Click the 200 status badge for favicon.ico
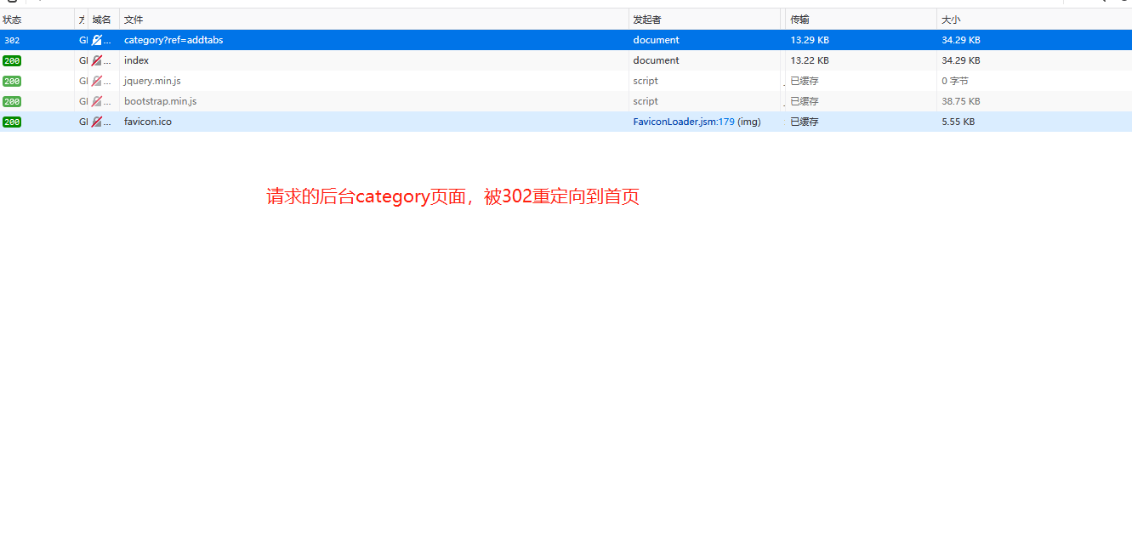This screenshot has width=1132, height=551. click(x=12, y=122)
